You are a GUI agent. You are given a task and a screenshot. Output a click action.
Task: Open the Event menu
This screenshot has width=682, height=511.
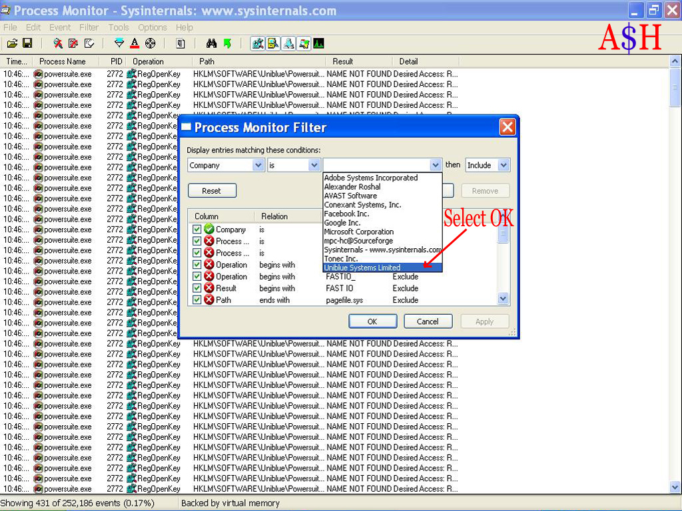(60, 27)
